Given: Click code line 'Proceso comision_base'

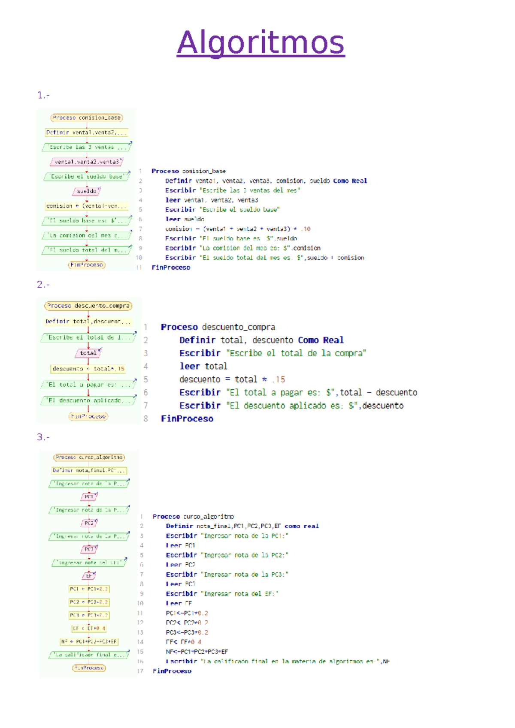Looking at the screenshot, I should (x=188, y=171).
